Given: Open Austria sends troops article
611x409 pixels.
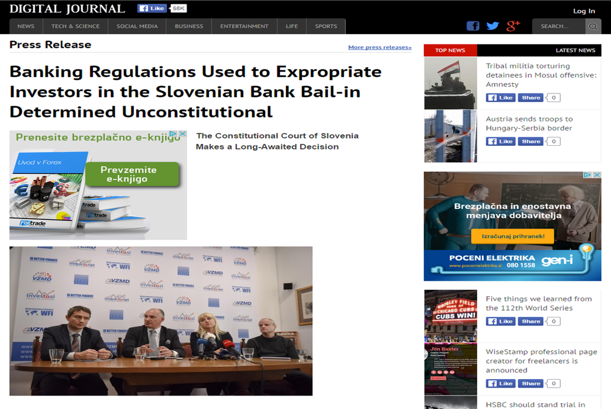Looking at the screenshot, I should (529, 123).
